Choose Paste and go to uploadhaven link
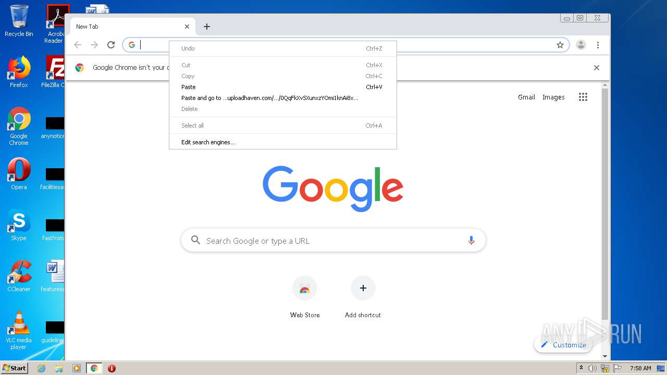This screenshot has height=375, width=667. coord(283,98)
